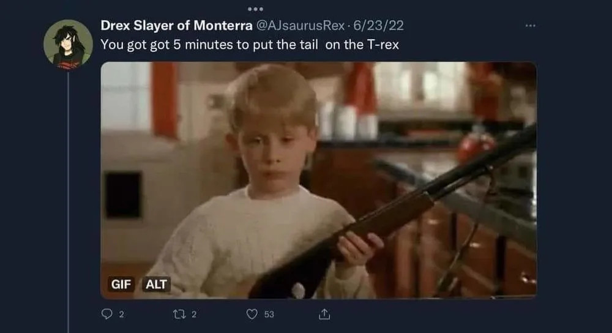The image size is (612, 333).
Task: Click the word T-rex in tweet text
Action: tap(383, 45)
